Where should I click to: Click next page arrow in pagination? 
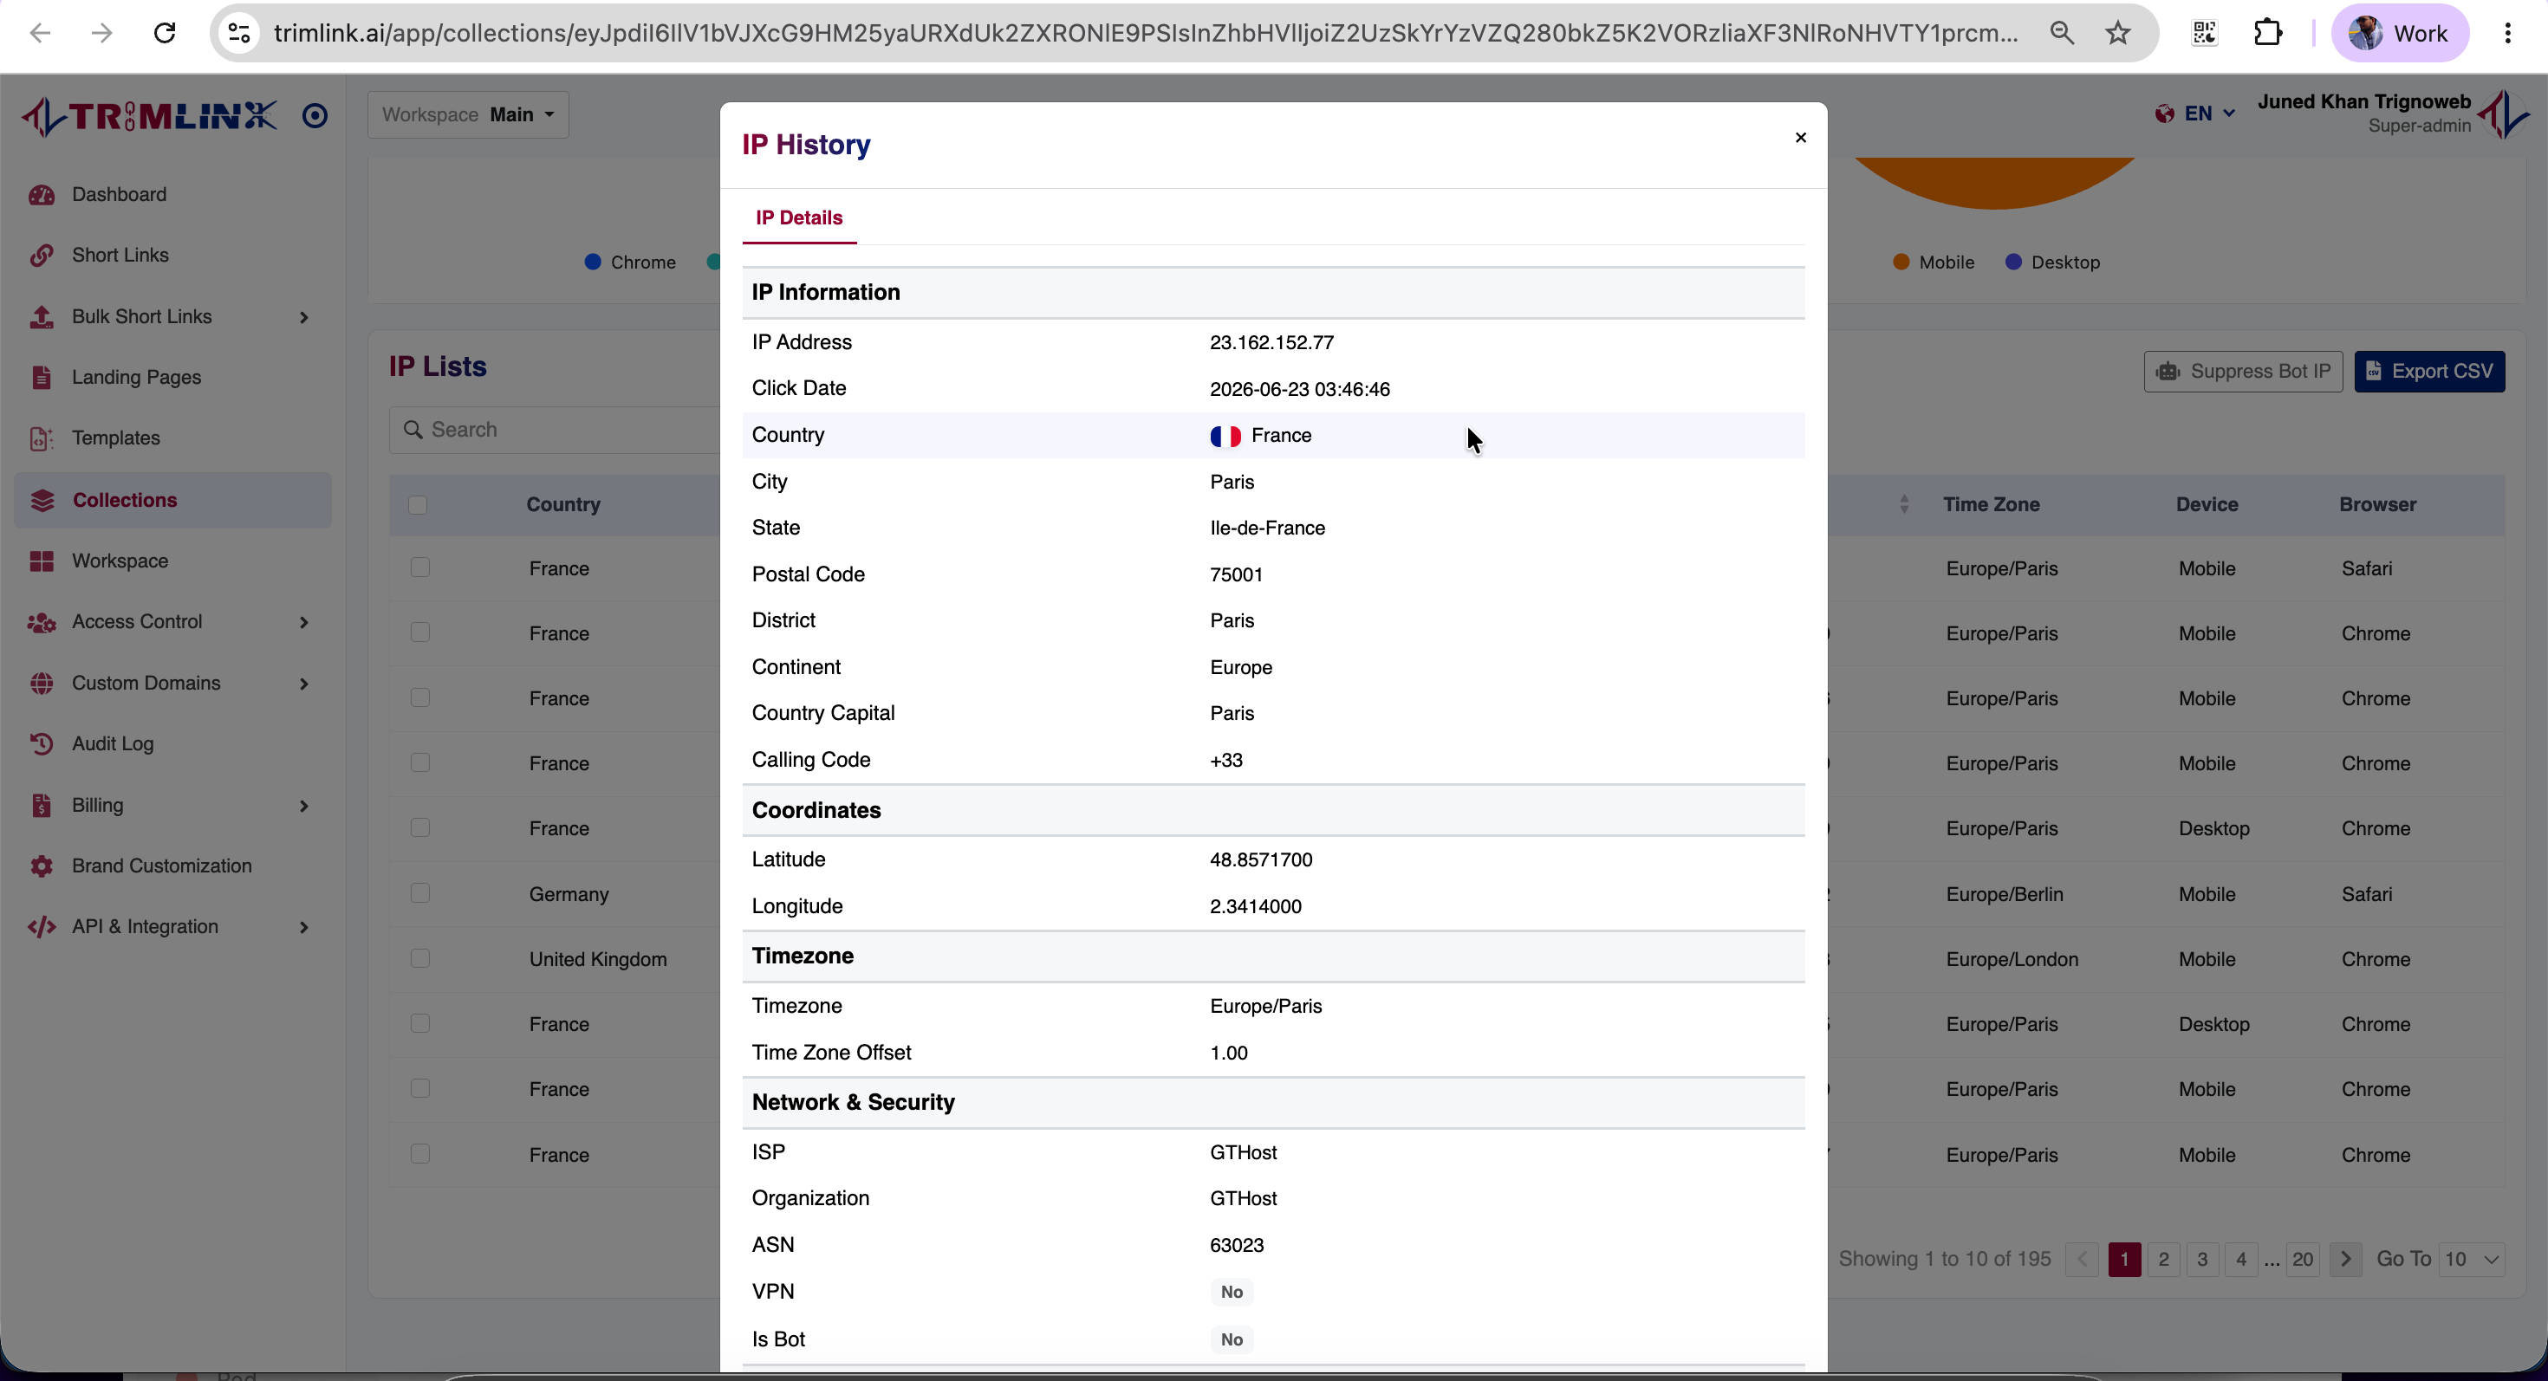[x=2345, y=1260]
